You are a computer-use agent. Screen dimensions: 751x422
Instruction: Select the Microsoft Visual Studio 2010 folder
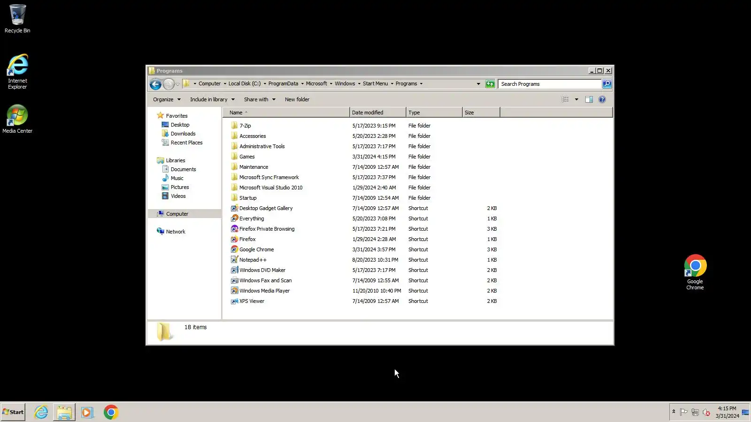point(271,188)
